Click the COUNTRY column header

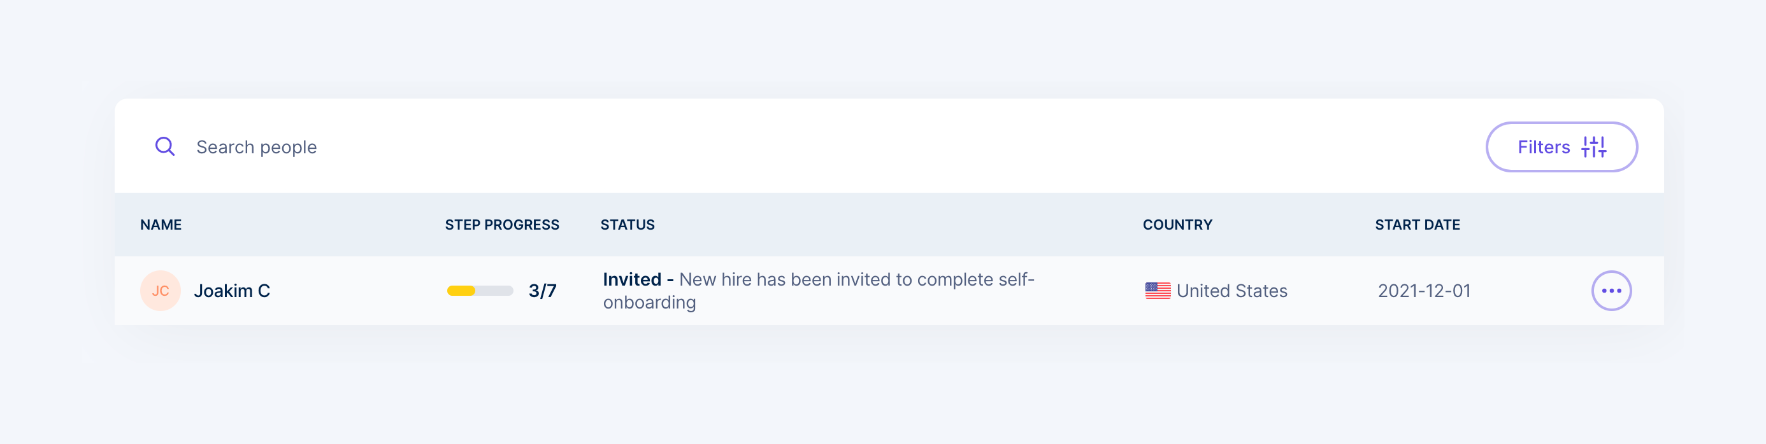pyautogui.click(x=1177, y=225)
